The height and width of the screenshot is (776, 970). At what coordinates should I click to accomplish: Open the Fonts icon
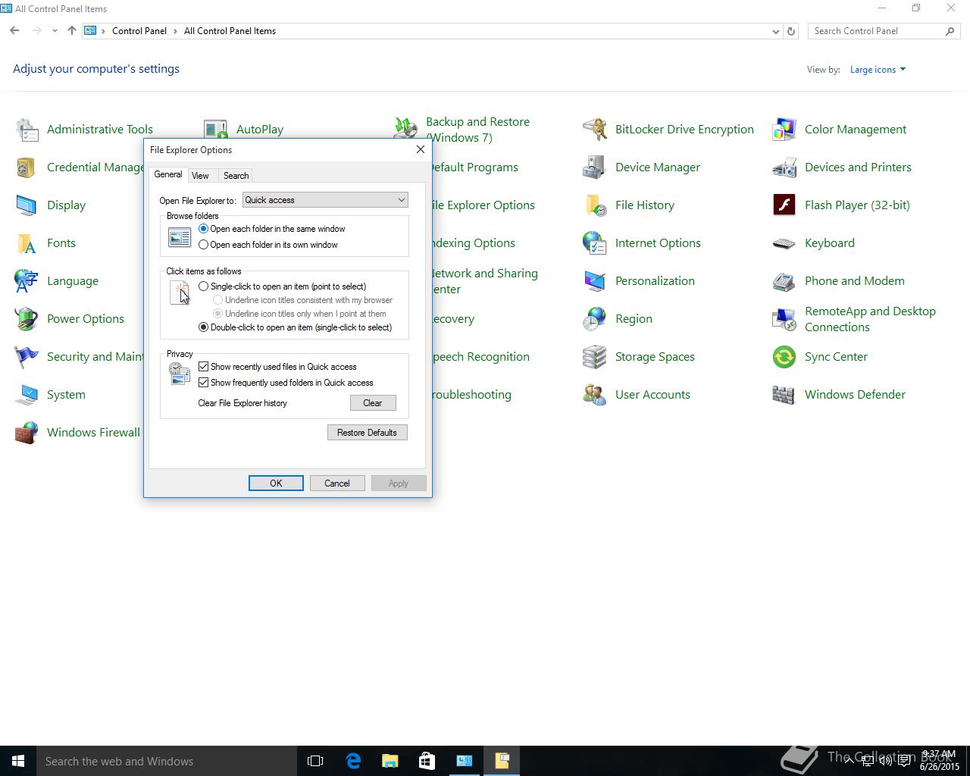27,243
